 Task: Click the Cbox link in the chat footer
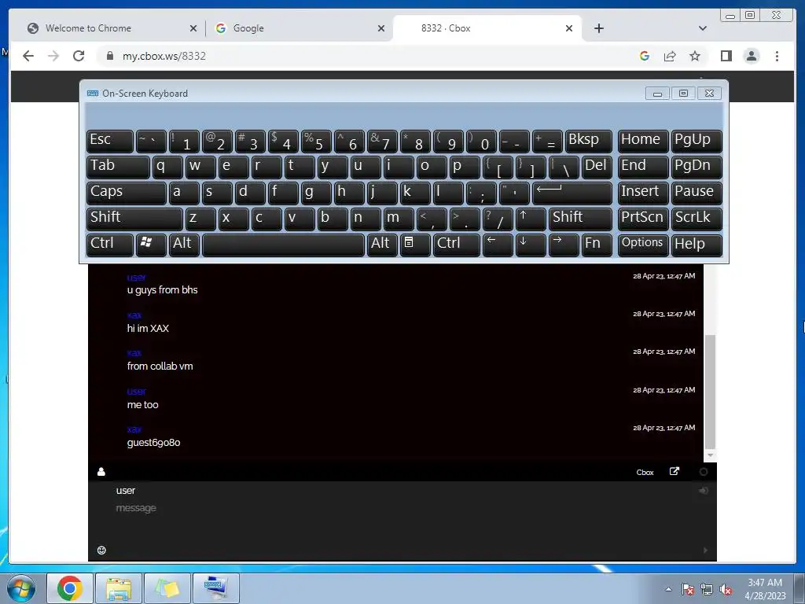[645, 472]
